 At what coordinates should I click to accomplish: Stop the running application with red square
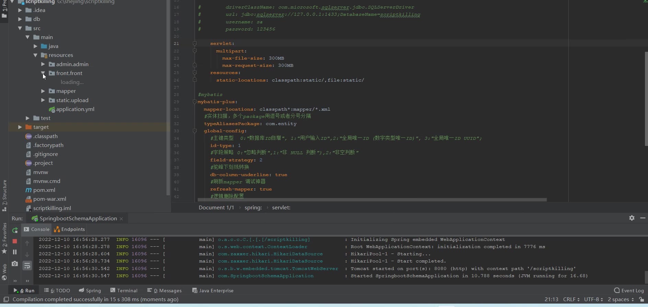point(15,241)
